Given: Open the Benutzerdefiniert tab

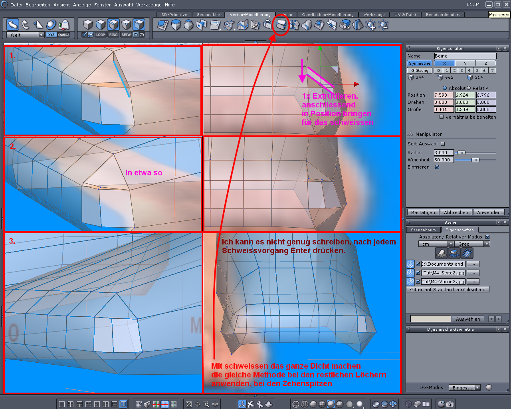Looking at the screenshot, I should pos(443,15).
